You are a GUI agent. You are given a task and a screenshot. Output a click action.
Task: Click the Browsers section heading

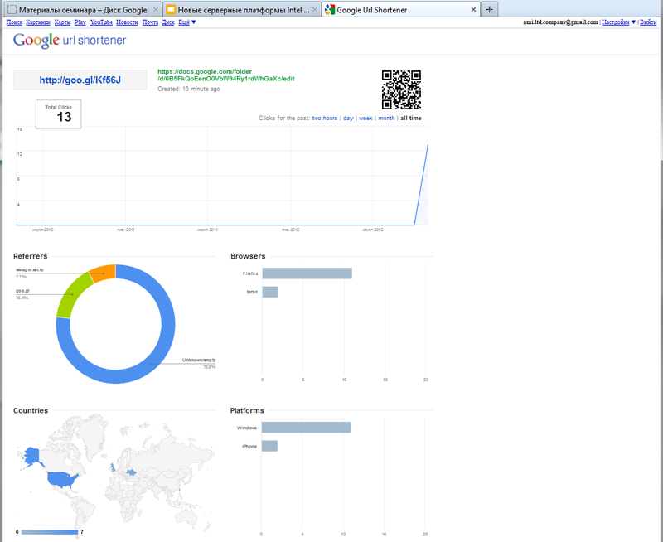pos(248,256)
